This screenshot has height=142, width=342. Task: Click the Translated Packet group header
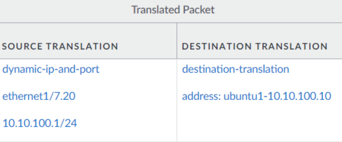(173, 10)
